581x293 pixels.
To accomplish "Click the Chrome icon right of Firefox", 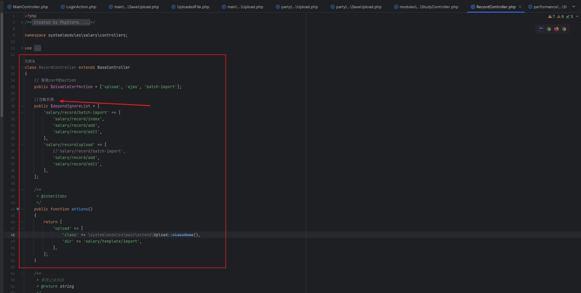I will [564, 29].
